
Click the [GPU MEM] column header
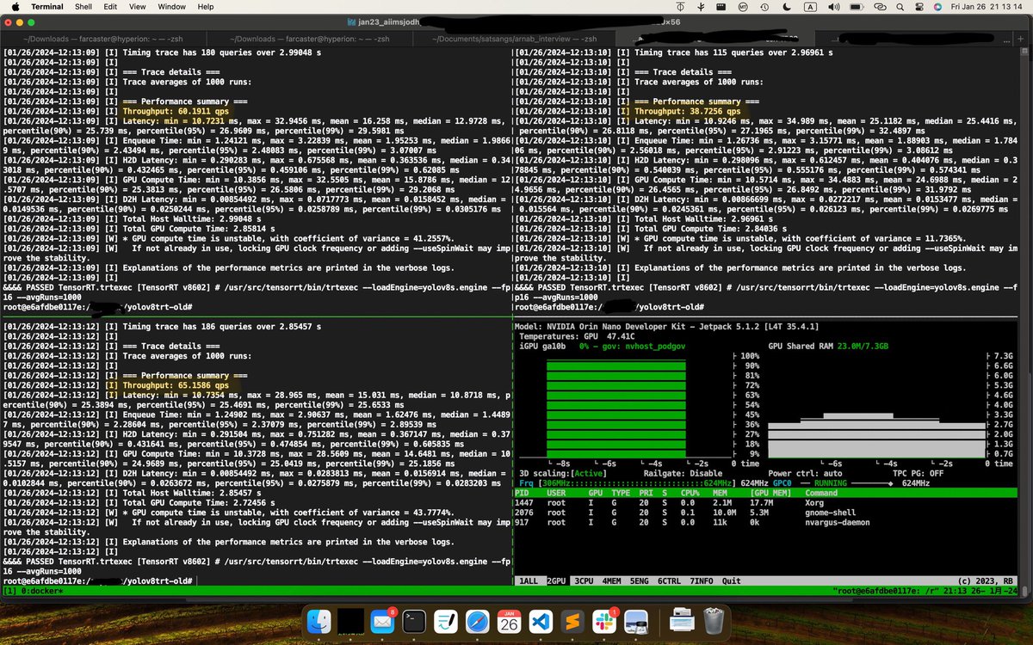tap(771, 493)
